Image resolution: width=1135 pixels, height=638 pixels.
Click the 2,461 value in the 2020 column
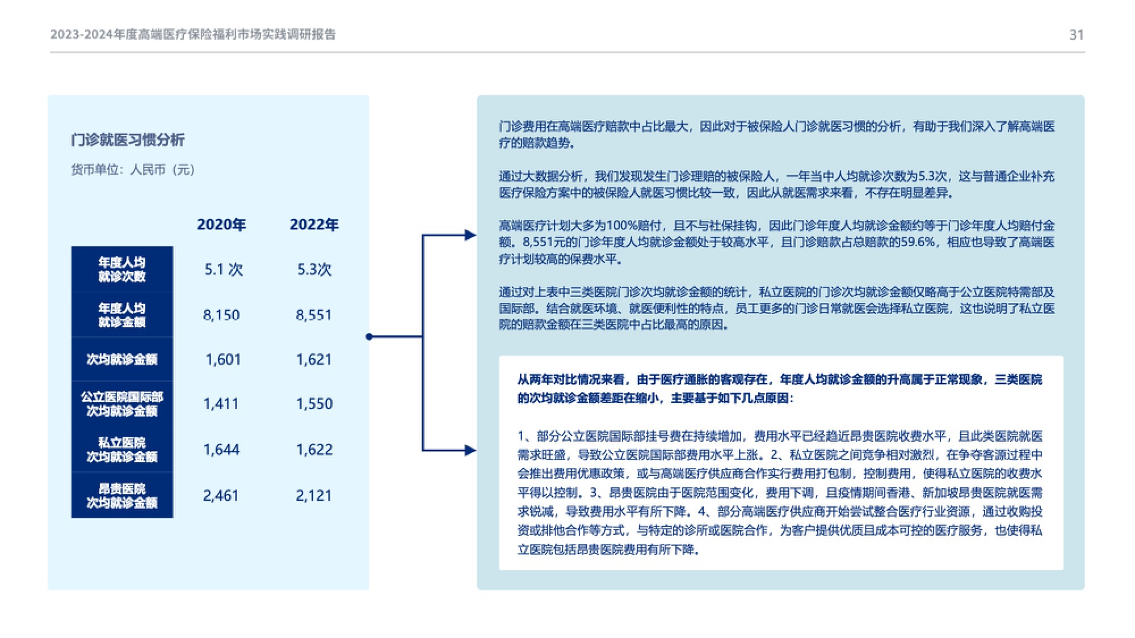[221, 496]
